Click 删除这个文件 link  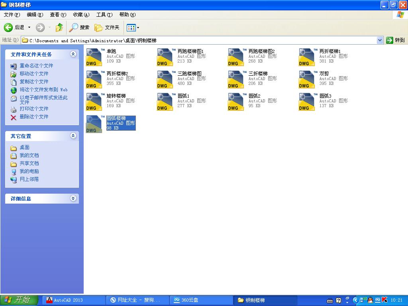click(34, 117)
